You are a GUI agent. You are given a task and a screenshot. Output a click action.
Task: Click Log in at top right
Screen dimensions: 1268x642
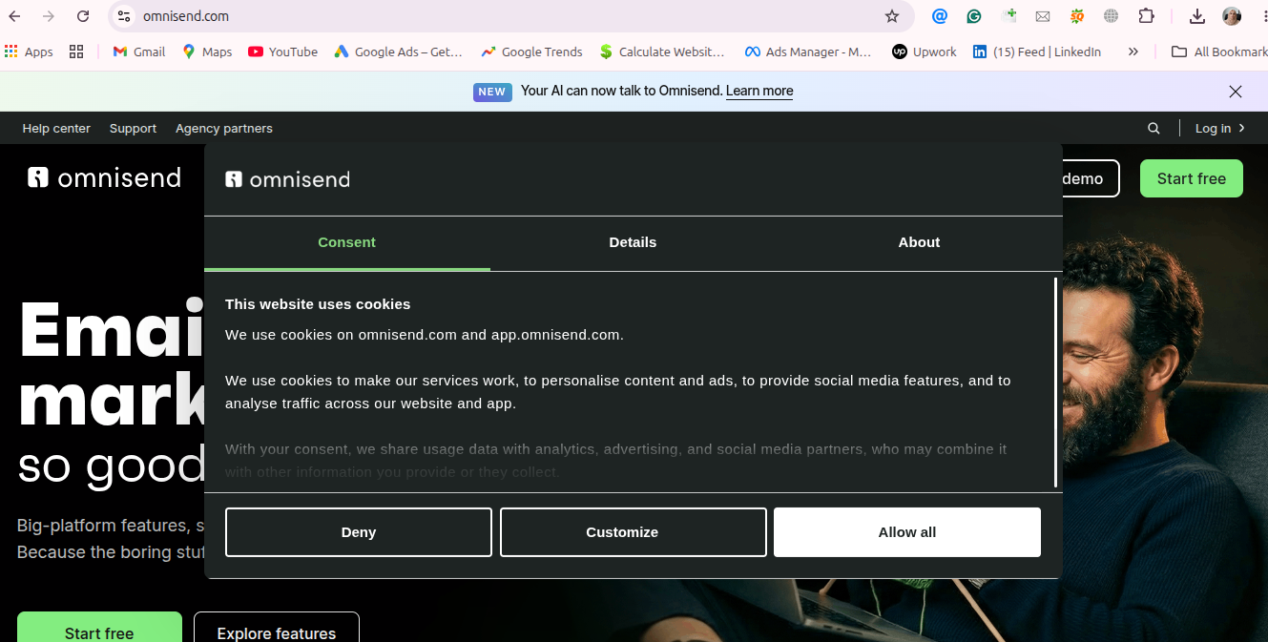click(x=1220, y=128)
